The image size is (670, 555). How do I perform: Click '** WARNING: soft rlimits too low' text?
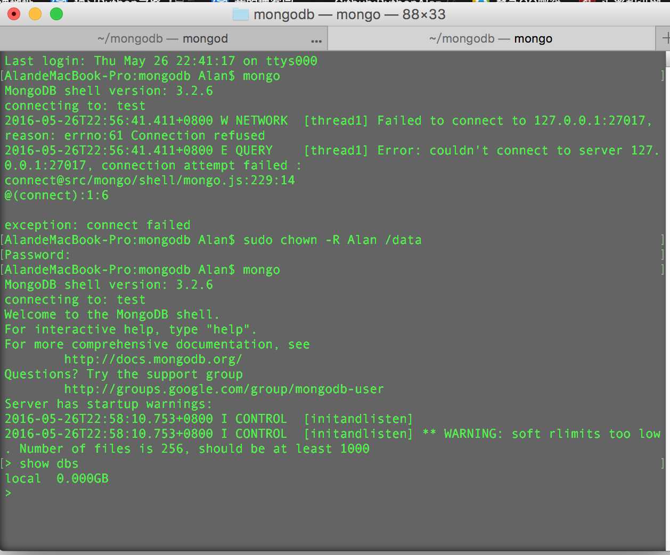[542, 434]
